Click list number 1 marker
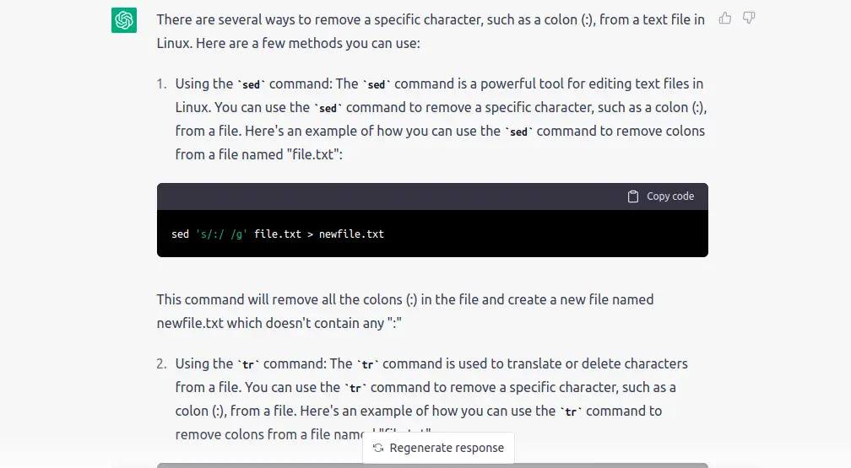This screenshot has height=468, width=851. coord(161,84)
